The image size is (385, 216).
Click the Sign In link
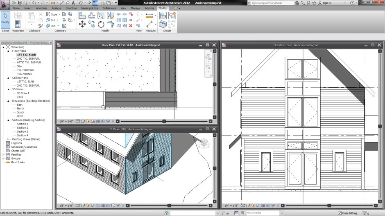[327, 3]
